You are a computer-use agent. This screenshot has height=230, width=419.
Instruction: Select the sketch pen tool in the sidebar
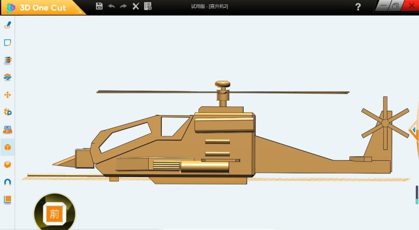tap(8, 25)
